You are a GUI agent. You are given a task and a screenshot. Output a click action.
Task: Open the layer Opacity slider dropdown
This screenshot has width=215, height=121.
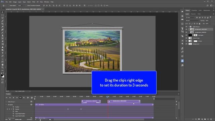coord(210,21)
